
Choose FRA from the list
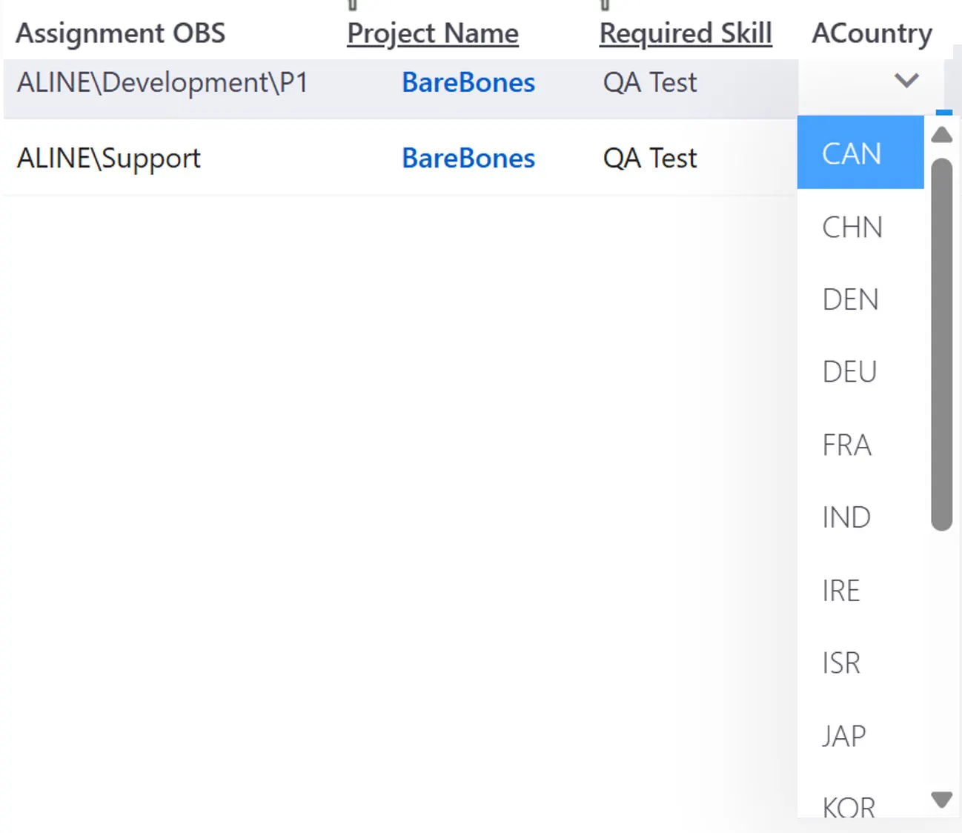(x=860, y=445)
